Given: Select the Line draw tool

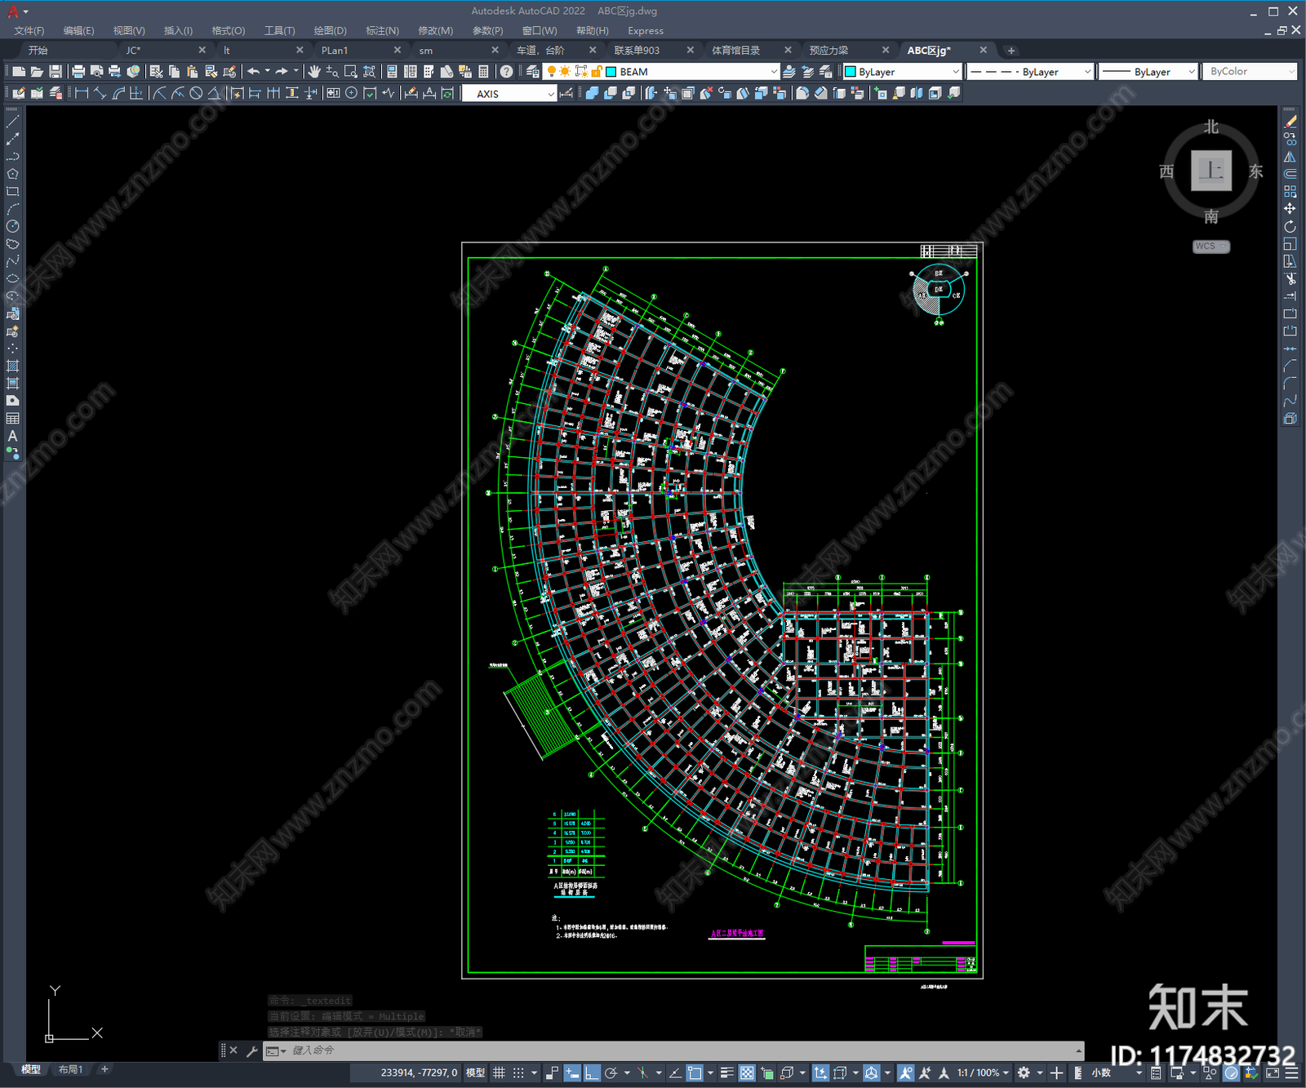Looking at the screenshot, I should [x=12, y=122].
